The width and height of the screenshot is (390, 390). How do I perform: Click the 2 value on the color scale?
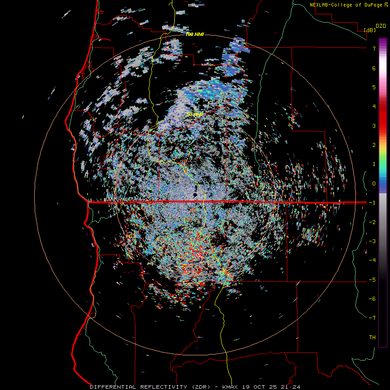point(374,145)
